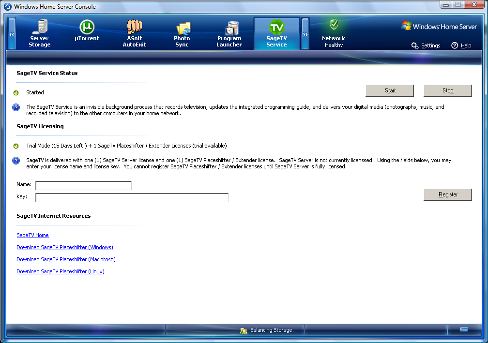Click the Register button
The height and width of the screenshot is (343, 488).
[447, 194]
